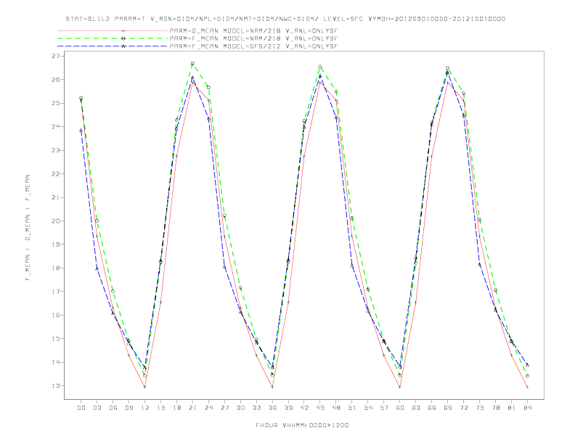The image size is (575, 444).
Task: Click y-axis tick label 16
Action: (56, 315)
